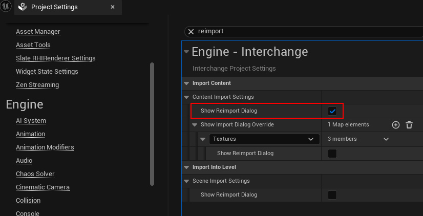Add a Show Import Dialog Override map element

tap(396, 125)
